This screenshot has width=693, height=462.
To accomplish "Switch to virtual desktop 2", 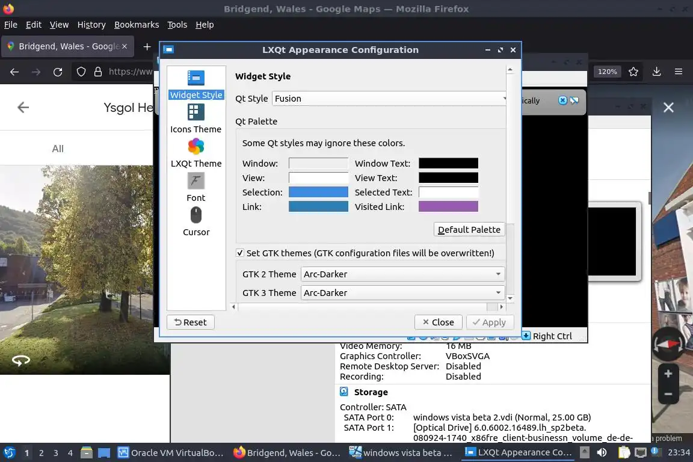I will [41, 453].
